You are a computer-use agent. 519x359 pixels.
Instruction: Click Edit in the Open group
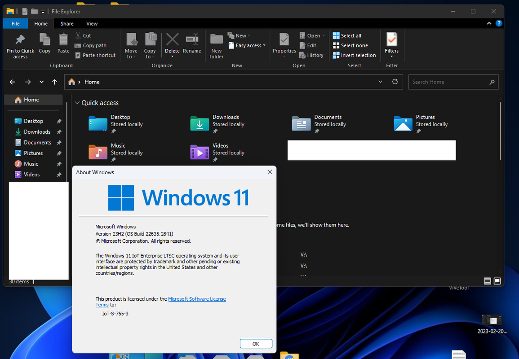pos(307,46)
